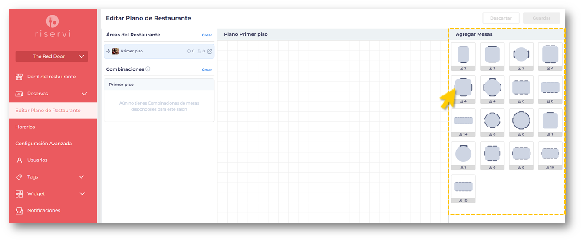Click the Guardar button
Image resolution: width=583 pixels, height=245 pixels.
pyautogui.click(x=541, y=18)
